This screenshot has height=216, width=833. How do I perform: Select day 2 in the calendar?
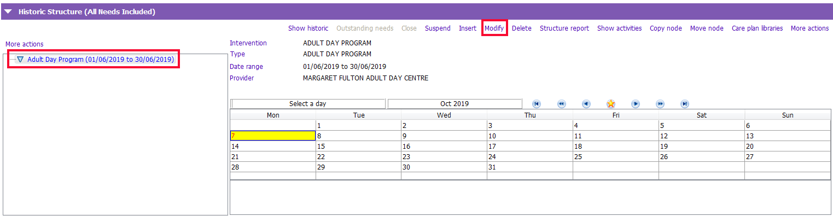444,126
